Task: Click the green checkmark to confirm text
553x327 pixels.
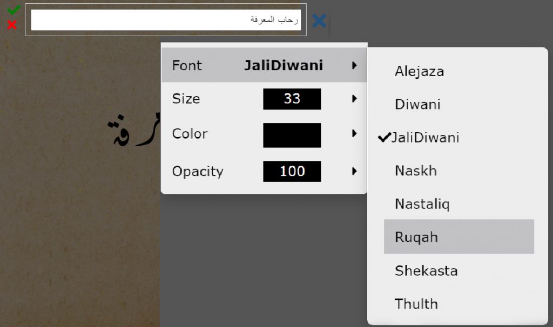Action: pyautogui.click(x=14, y=9)
